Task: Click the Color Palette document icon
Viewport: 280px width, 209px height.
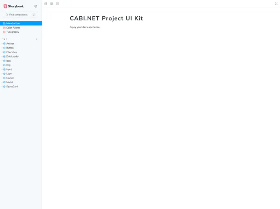Action: (x=4, y=28)
